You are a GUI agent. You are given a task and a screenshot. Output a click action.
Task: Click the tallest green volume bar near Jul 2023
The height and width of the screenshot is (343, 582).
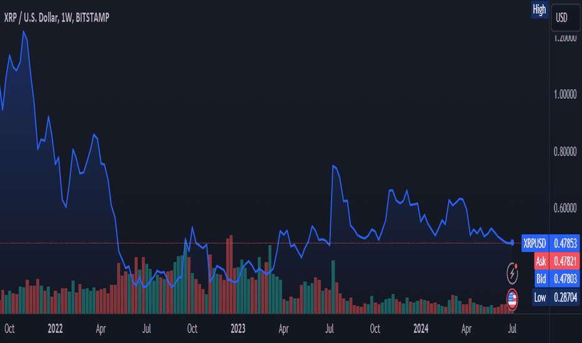pos(333,287)
